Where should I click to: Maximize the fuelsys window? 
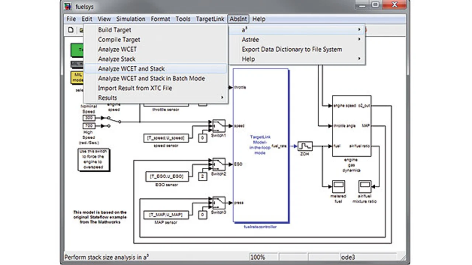point(375,5)
